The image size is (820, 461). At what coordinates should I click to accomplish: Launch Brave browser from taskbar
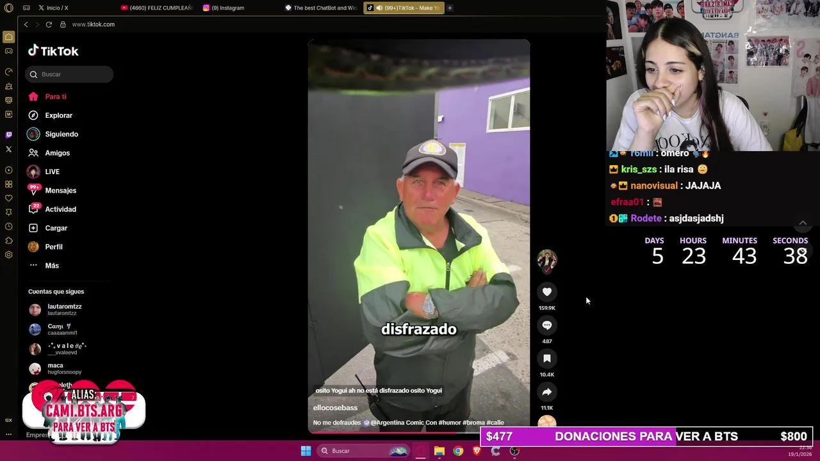click(x=477, y=451)
